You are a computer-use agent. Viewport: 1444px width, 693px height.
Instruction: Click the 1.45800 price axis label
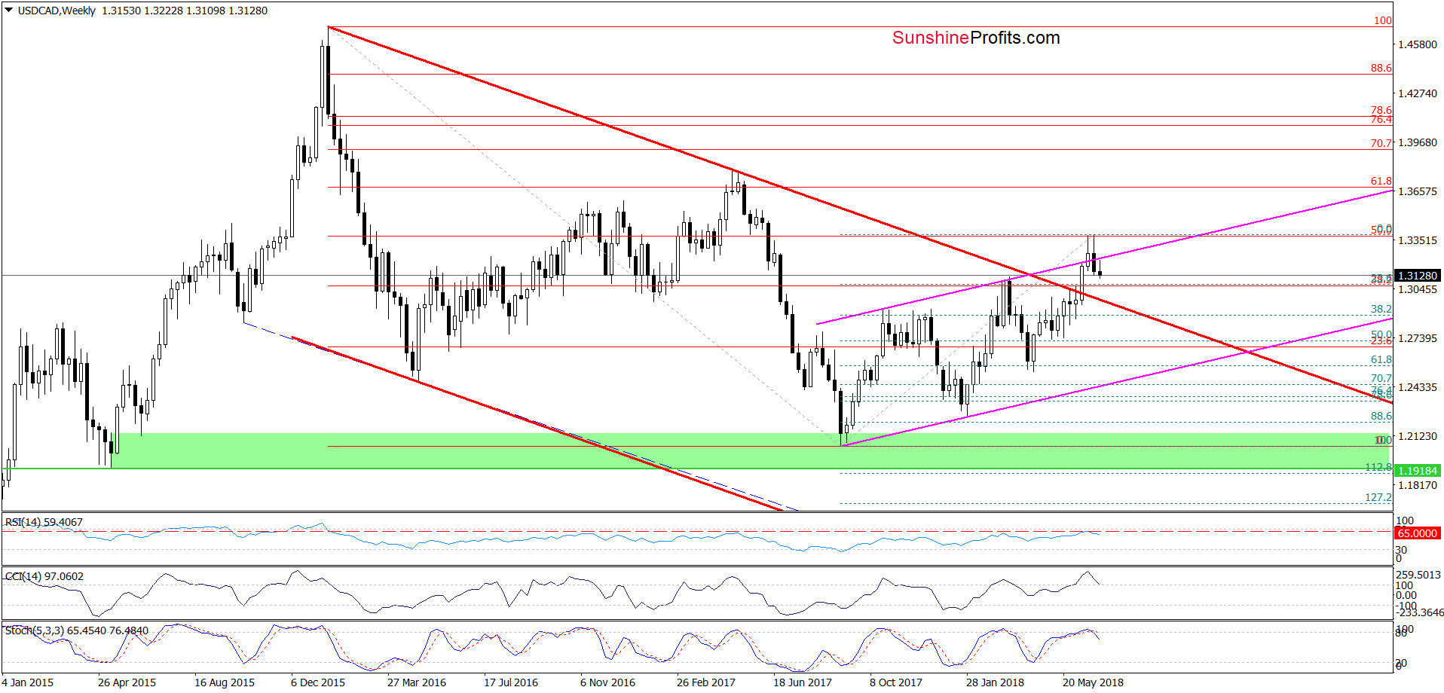(1418, 44)
